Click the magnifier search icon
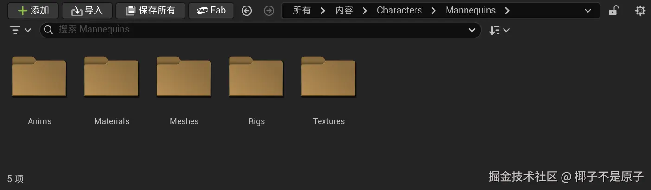The height and width of the screenshot is (190, 651). click(48, 30)
